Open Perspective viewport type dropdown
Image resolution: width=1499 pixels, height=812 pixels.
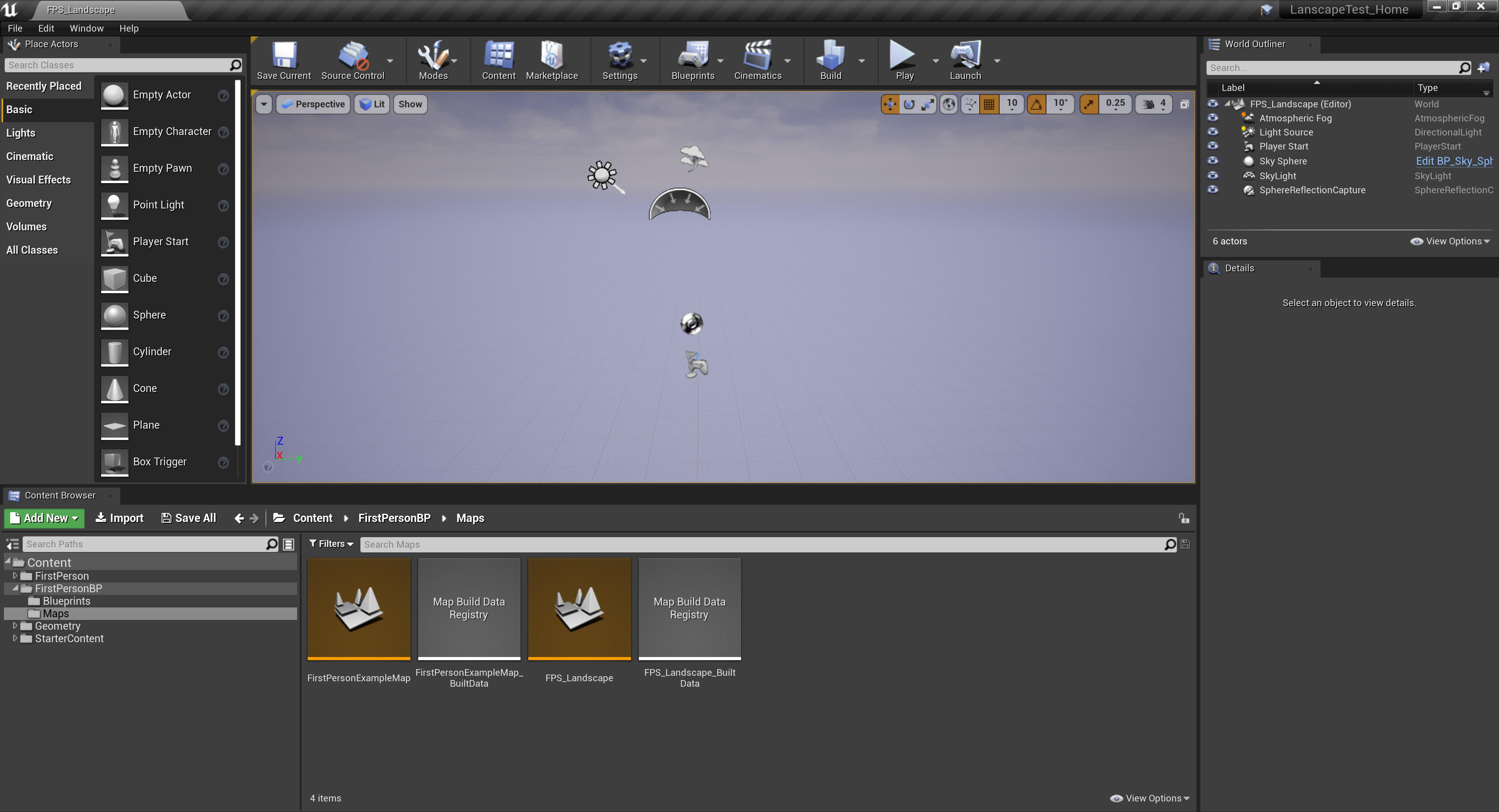pyautogui.click(x=313, y=104)
